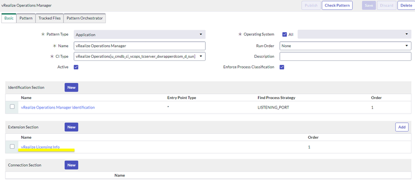Viewport: 415px width, 182px height.
Task: Switch to the Basic tab
Action: (x=9, y=18)
